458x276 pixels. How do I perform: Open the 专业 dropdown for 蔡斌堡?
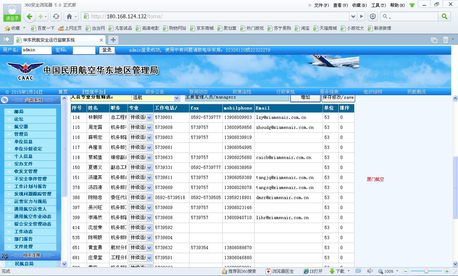[x=149, y=158]
